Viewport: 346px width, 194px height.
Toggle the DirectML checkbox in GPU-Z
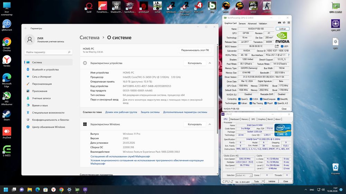[x=279, y=99]
